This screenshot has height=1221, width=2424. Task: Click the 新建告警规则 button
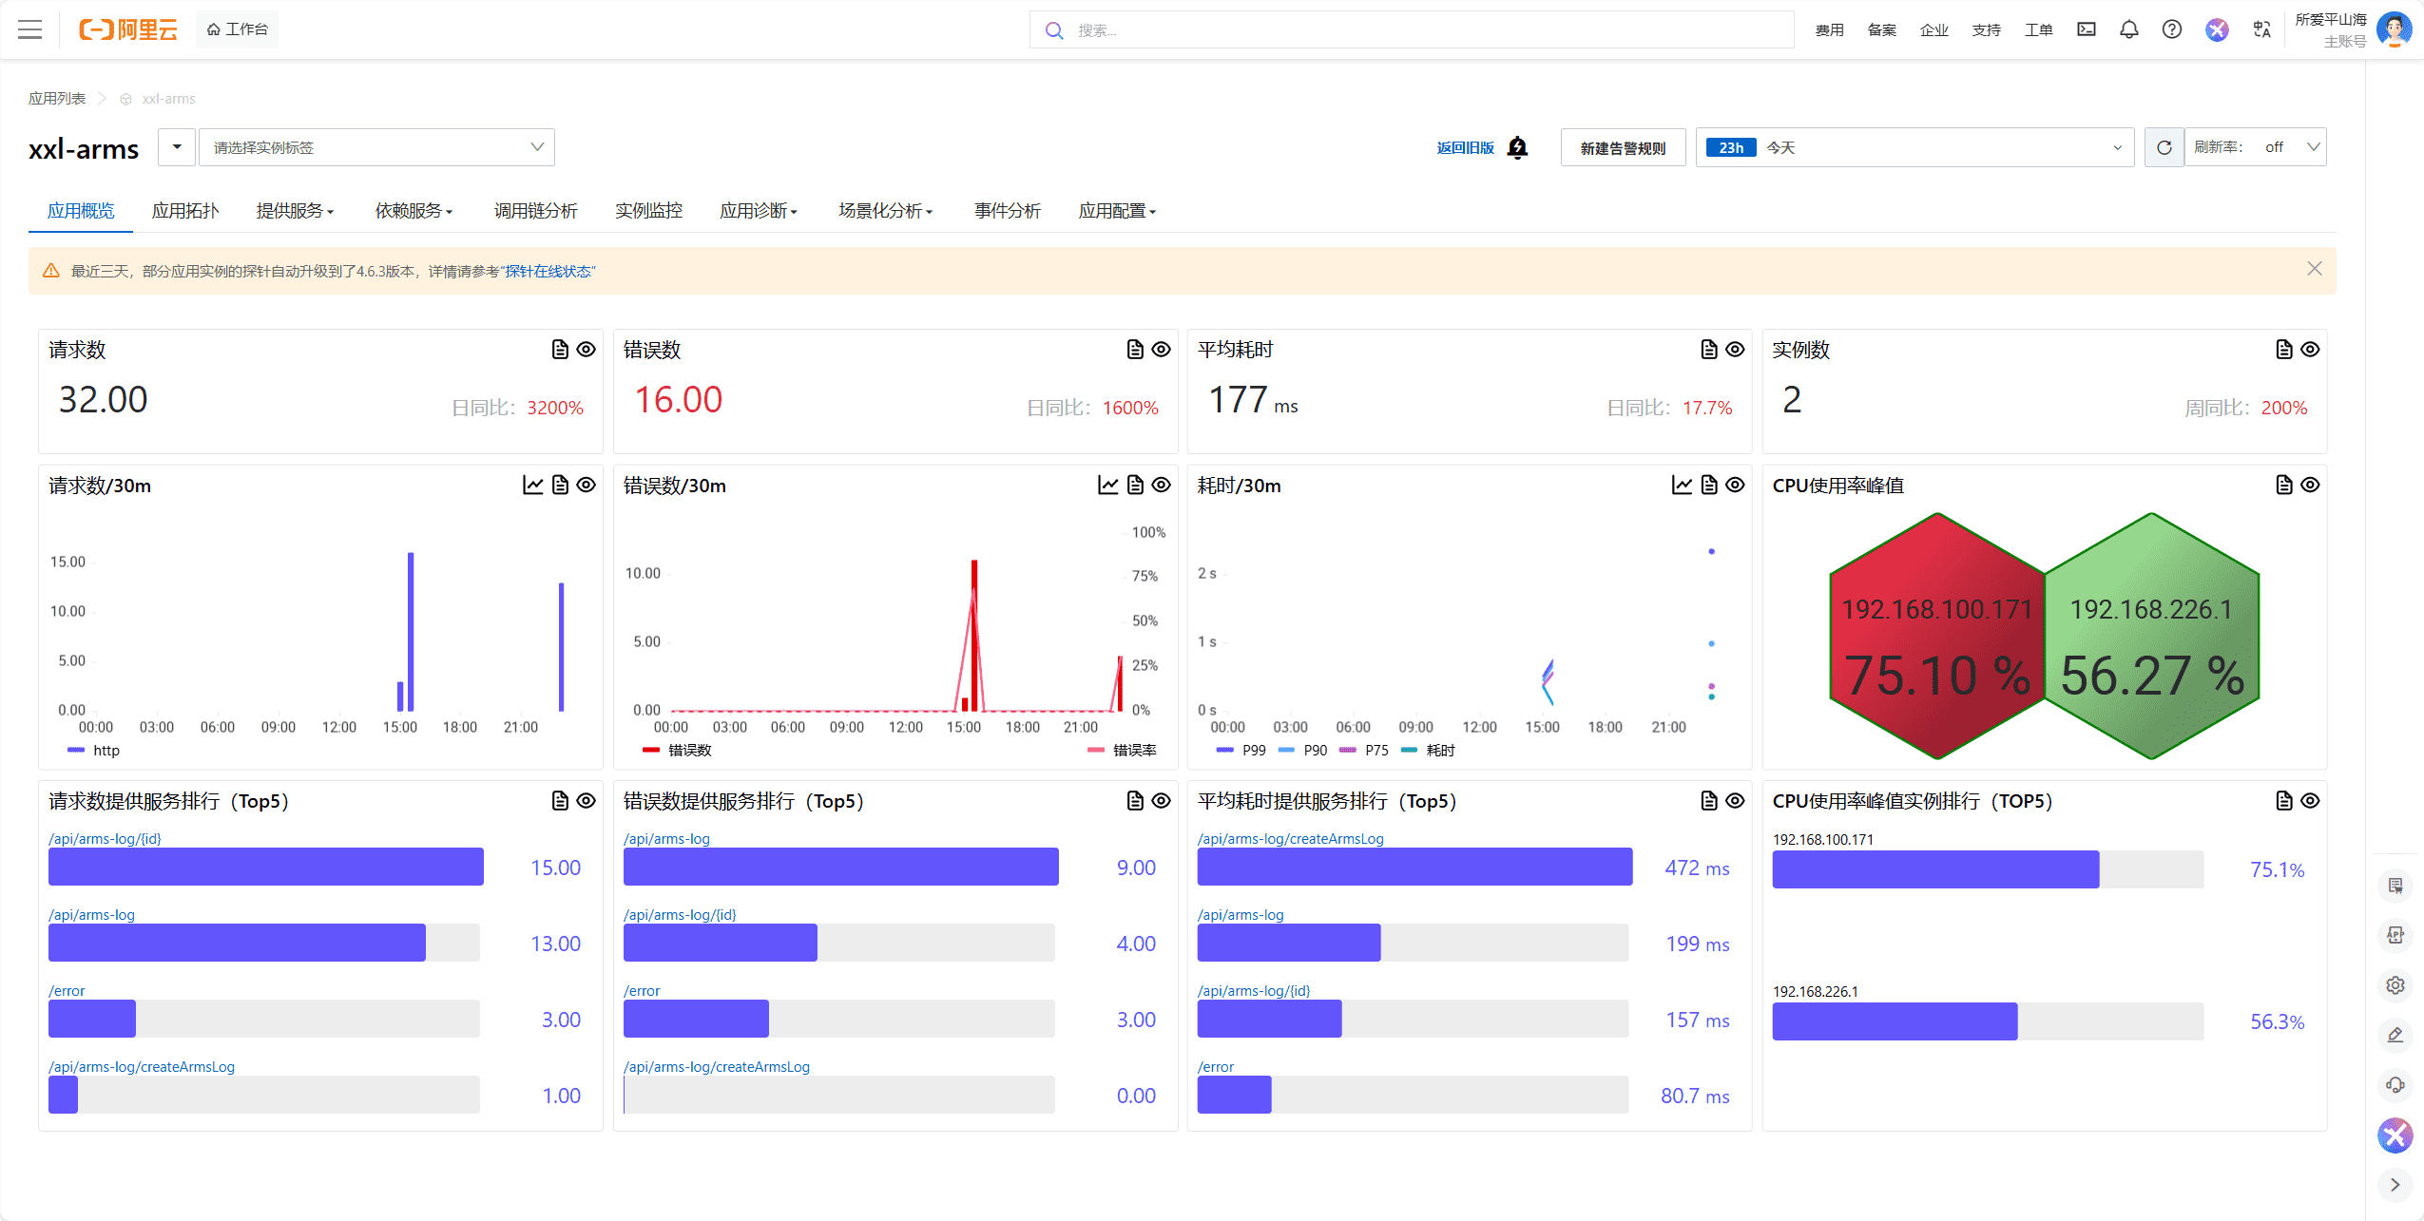1623,148
